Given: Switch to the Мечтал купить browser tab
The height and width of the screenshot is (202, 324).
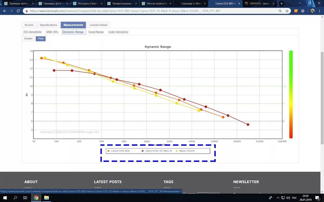Looking at the screenshot, I should pos(156,4).
